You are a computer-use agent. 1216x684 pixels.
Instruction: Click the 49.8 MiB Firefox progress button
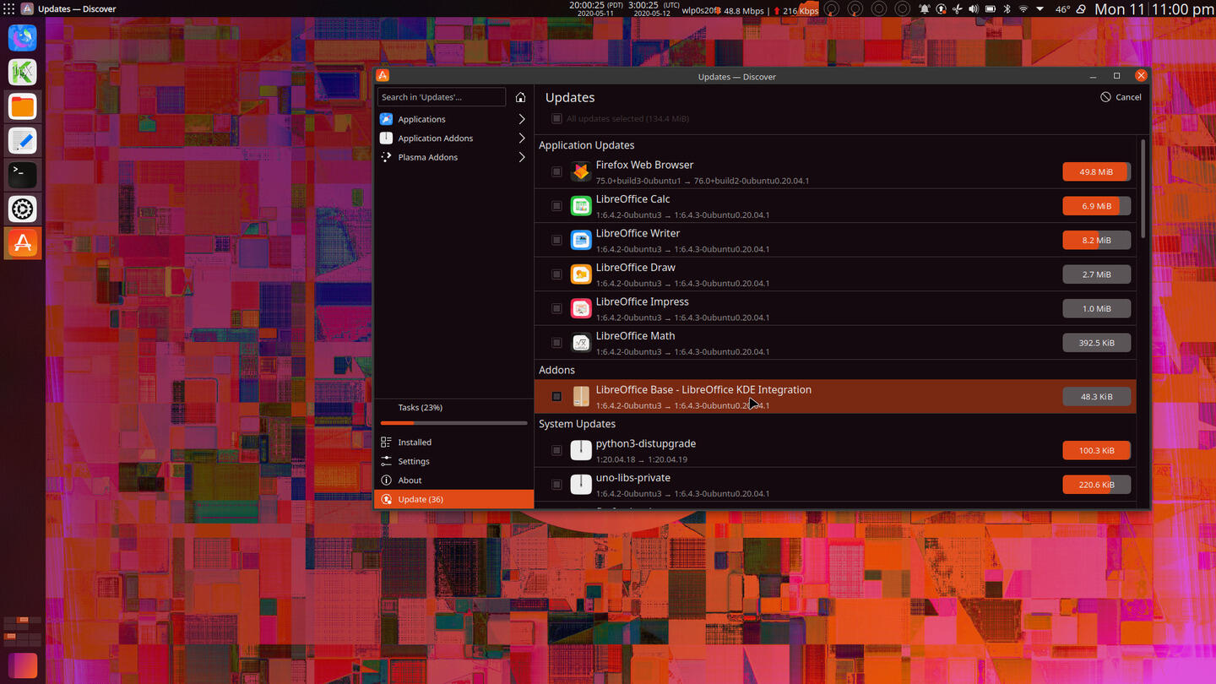1096,171
